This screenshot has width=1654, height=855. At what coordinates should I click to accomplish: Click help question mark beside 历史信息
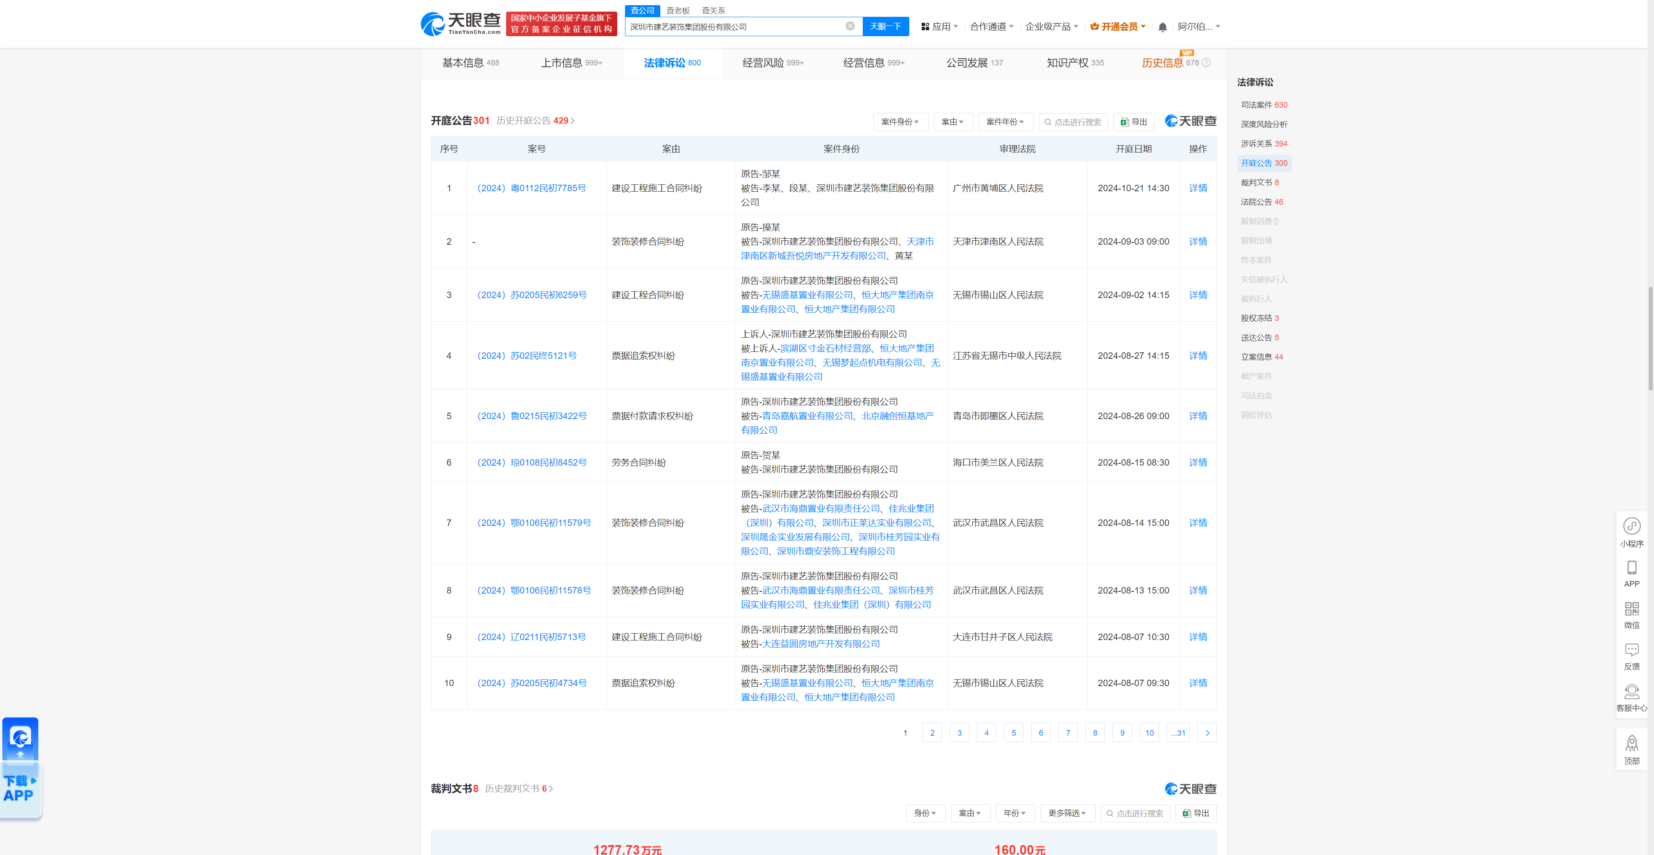pos(1206,63)
